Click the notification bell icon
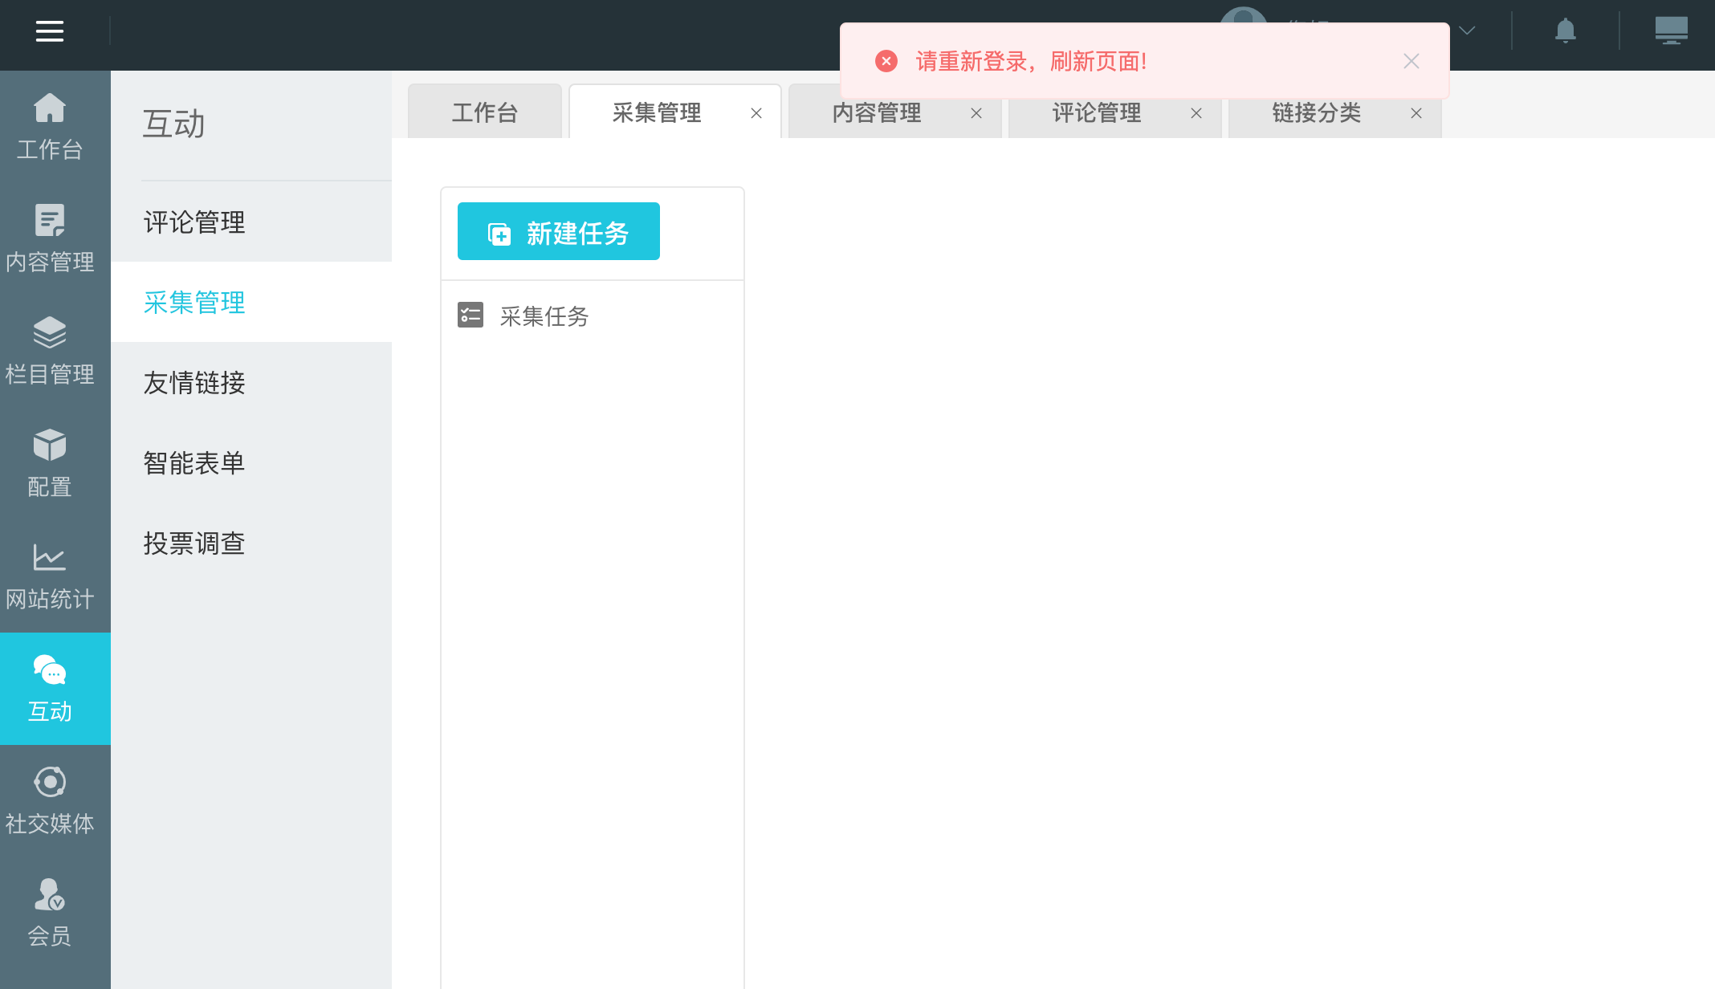 1565,31
